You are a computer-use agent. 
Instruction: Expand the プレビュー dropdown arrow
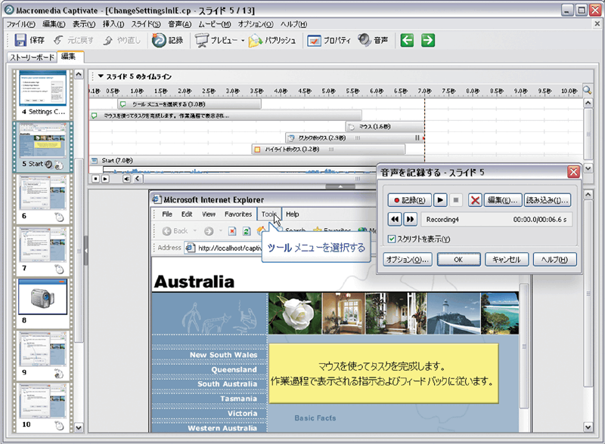(243, 40)
